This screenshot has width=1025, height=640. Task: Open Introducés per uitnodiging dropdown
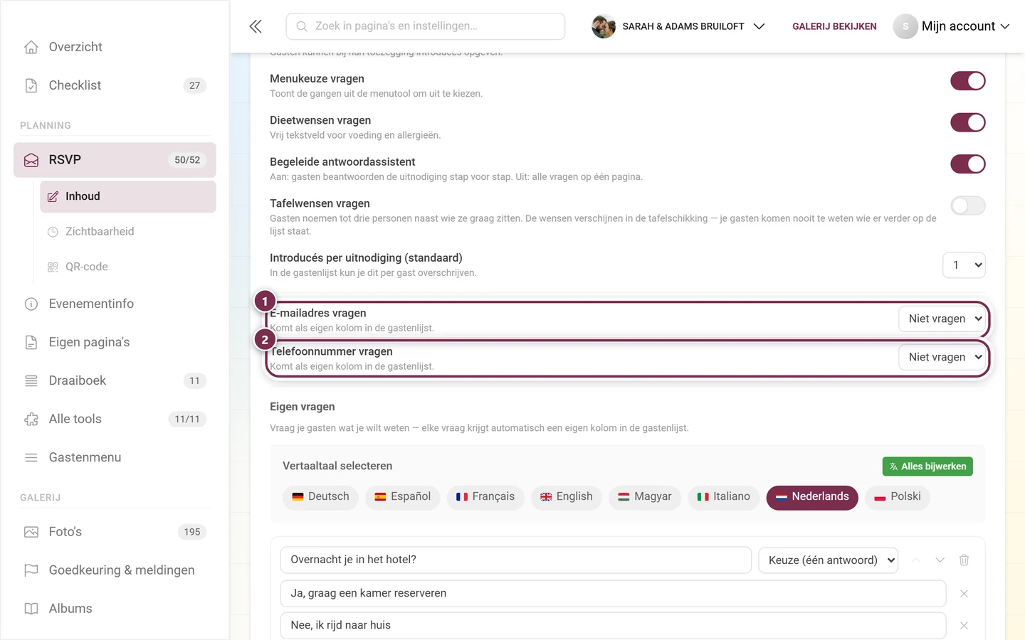pos(964,265)
